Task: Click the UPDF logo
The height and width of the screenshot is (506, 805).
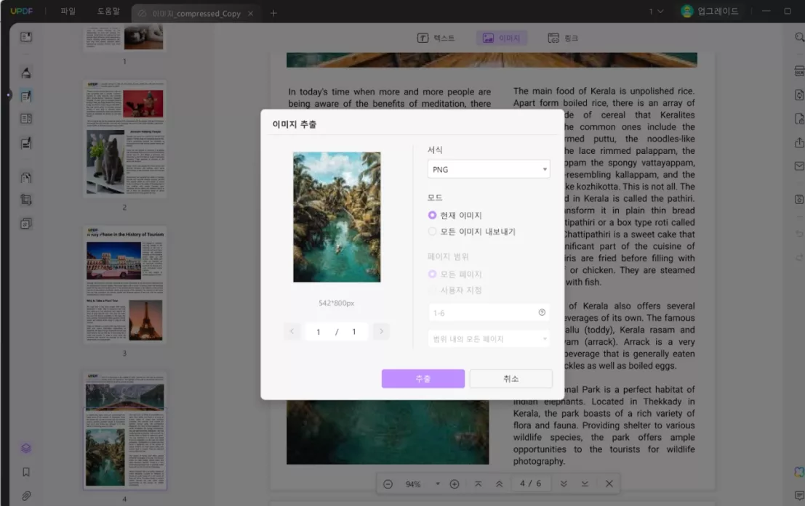Action: pyautogui.click(x=22, y=11)
